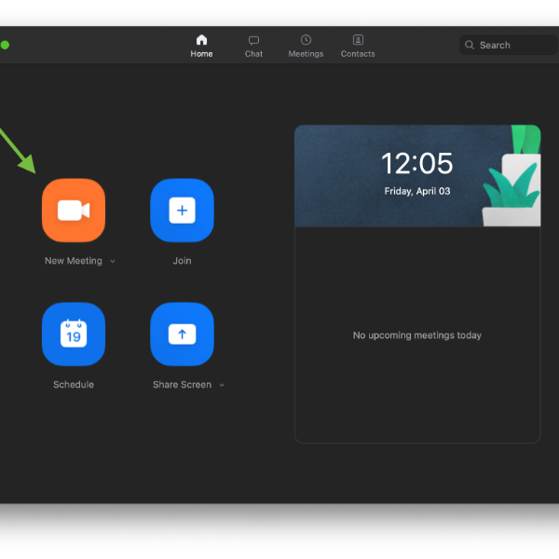Open the Contacts tab

[x=358, y=47]
